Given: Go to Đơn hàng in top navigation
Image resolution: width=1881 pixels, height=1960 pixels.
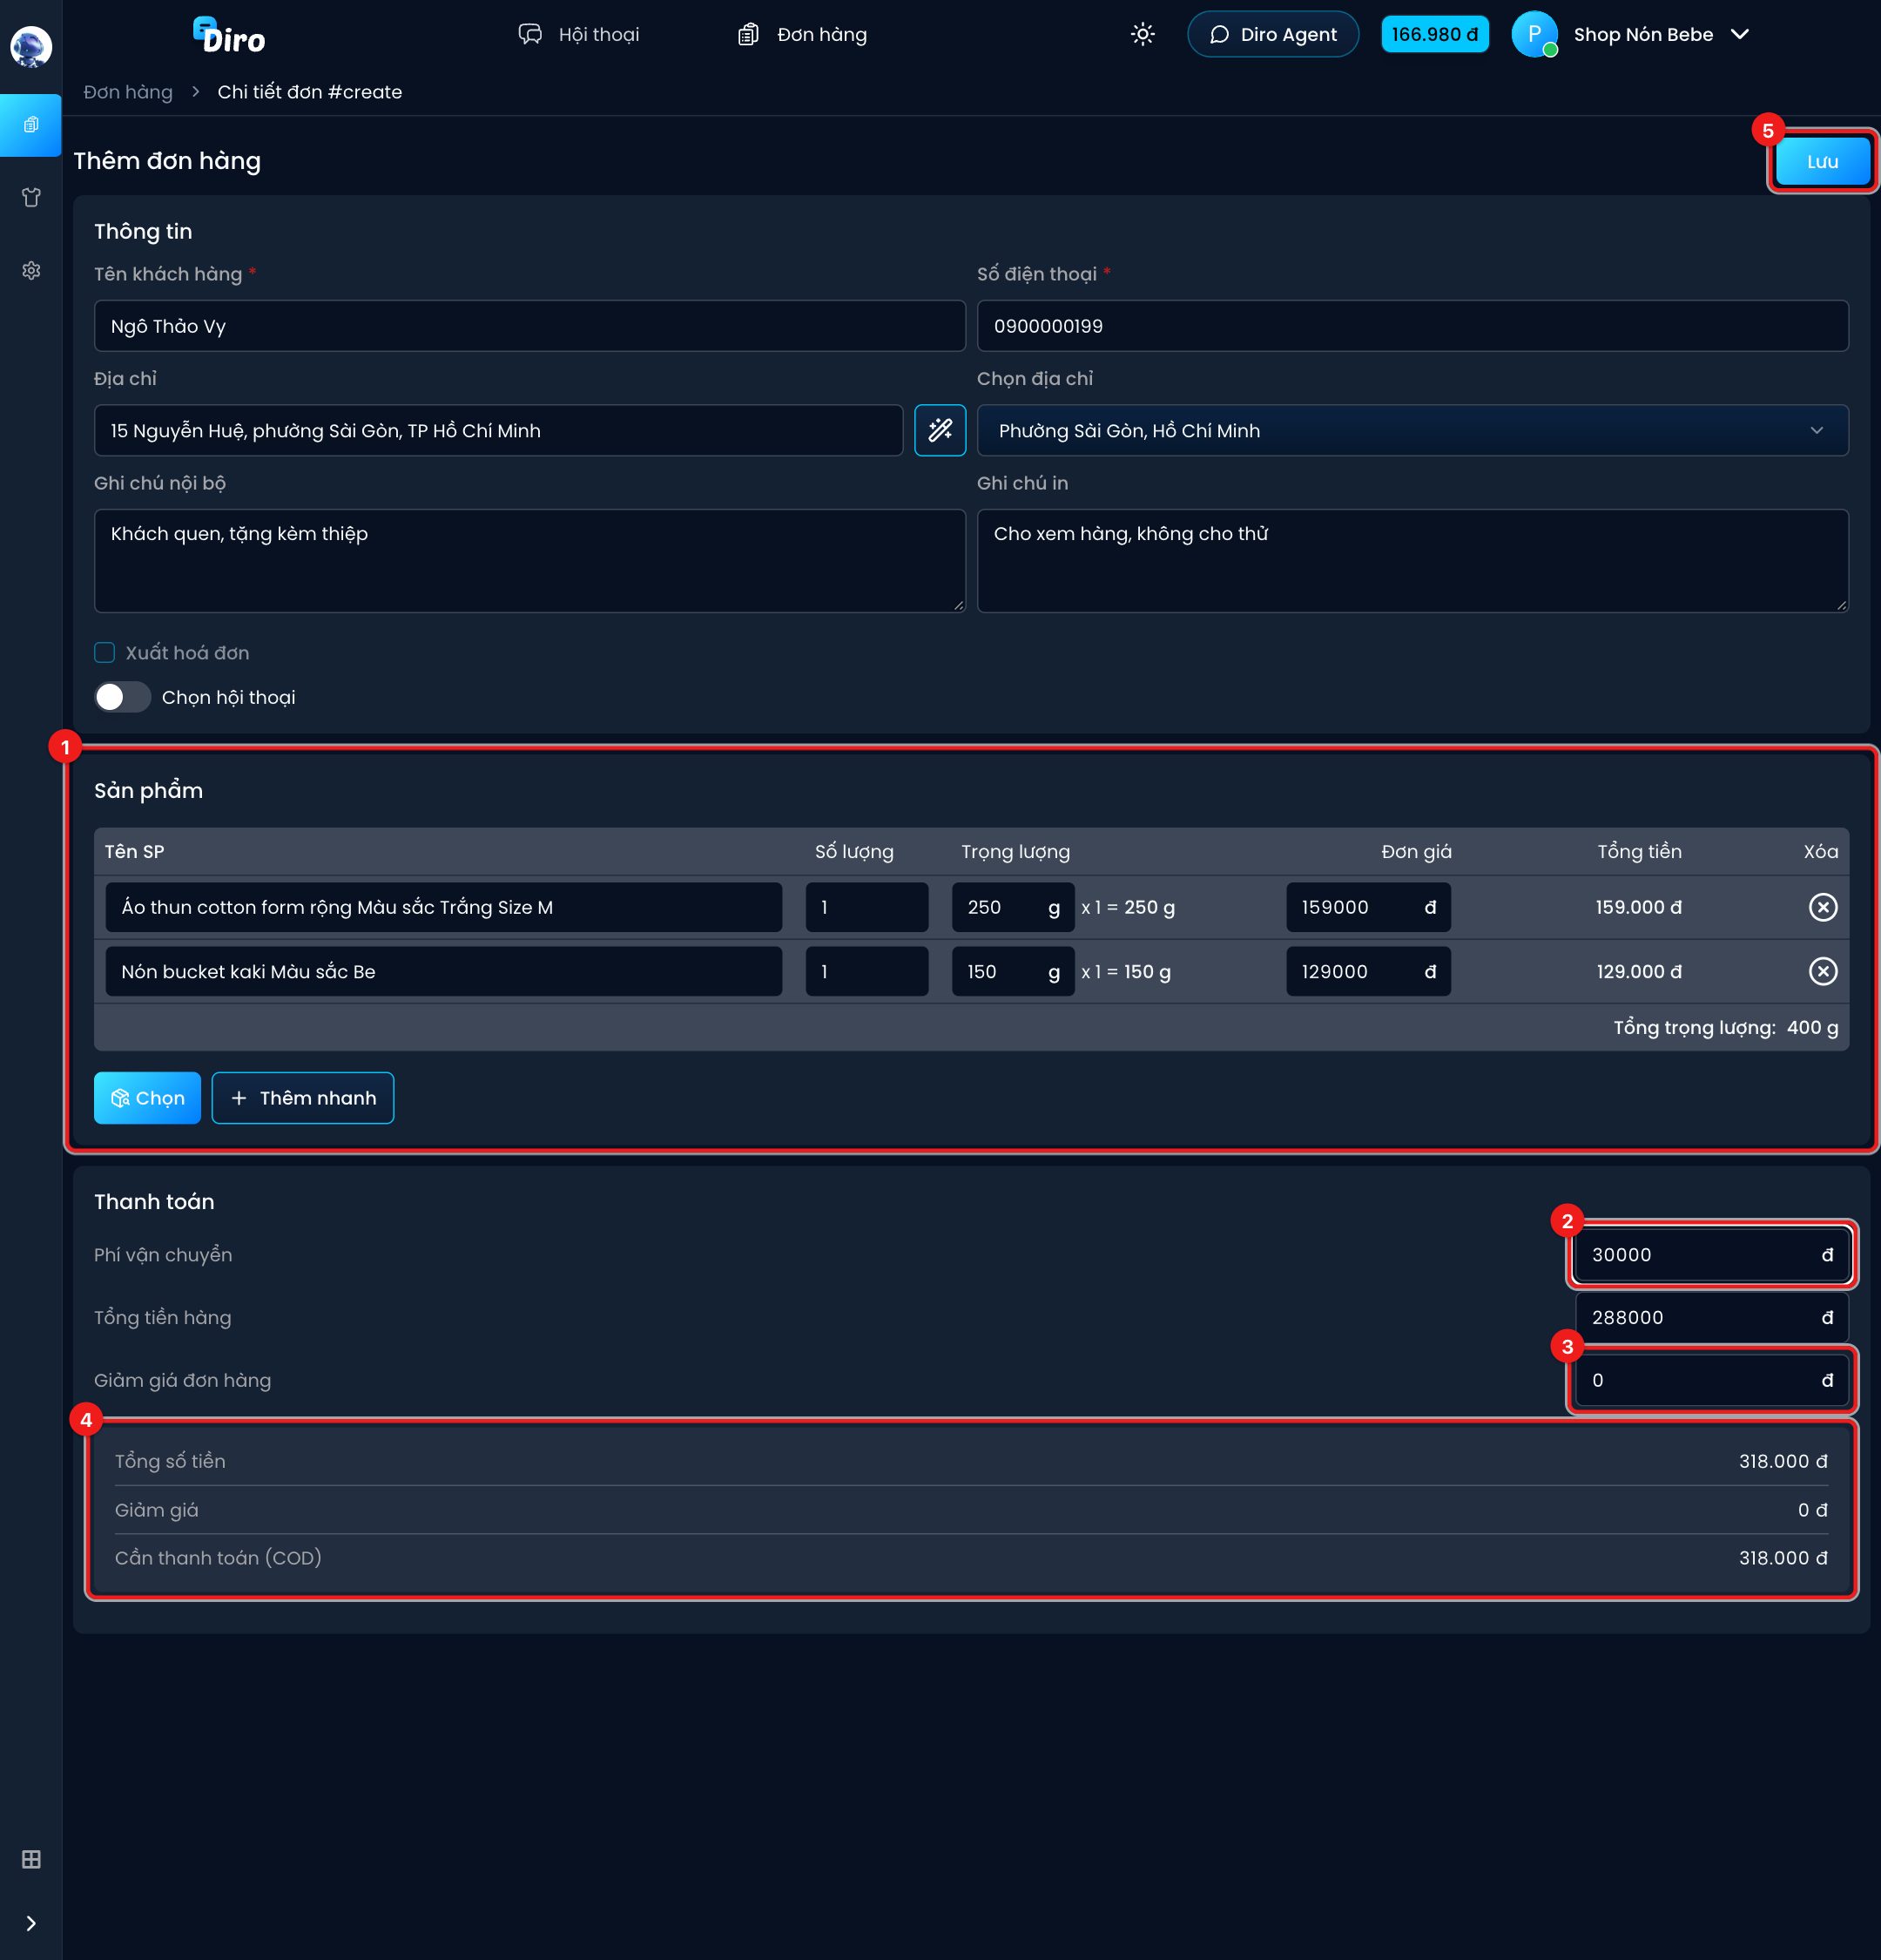Looking at the screenshot, I should (x=801, y=34).
